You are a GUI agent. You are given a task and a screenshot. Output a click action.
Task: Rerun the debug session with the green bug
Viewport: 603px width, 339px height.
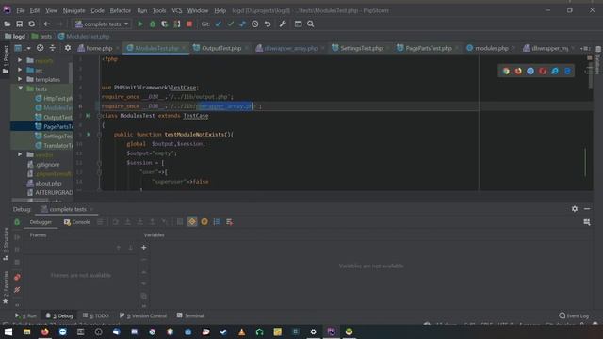point(17,222)
